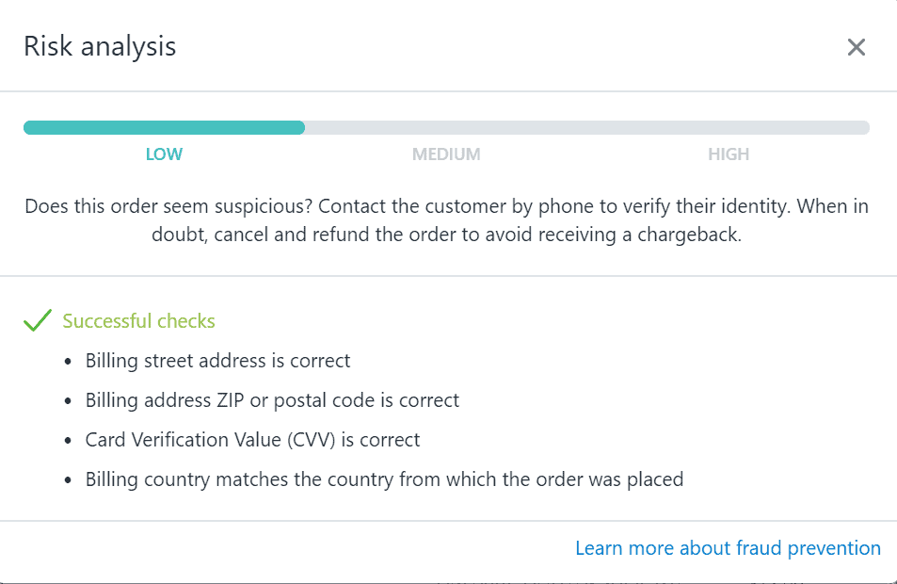Click the billing country match check item
The height and width of the screenshot is (584, 897).
click(x=384, y=479)
